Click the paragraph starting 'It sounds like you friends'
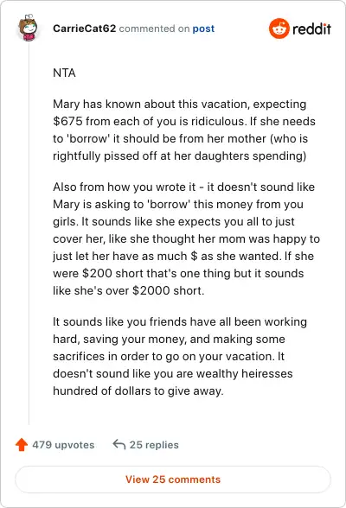The height and width of the screenshot is (508, 346). pos(180,356)
